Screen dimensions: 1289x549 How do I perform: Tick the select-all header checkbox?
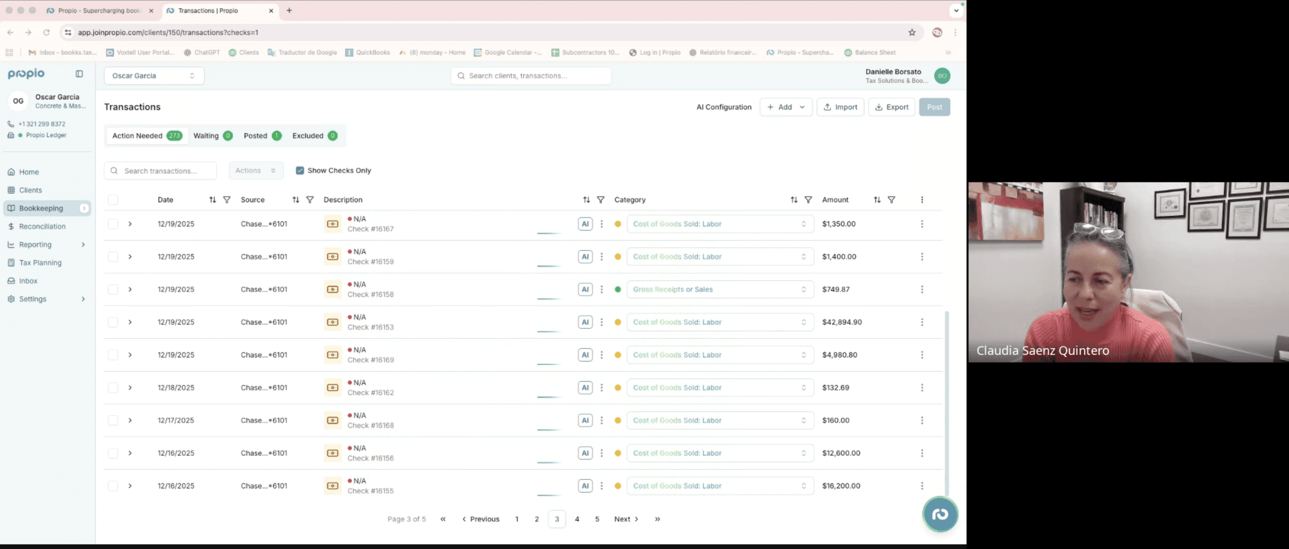click(x=113, y=200)
